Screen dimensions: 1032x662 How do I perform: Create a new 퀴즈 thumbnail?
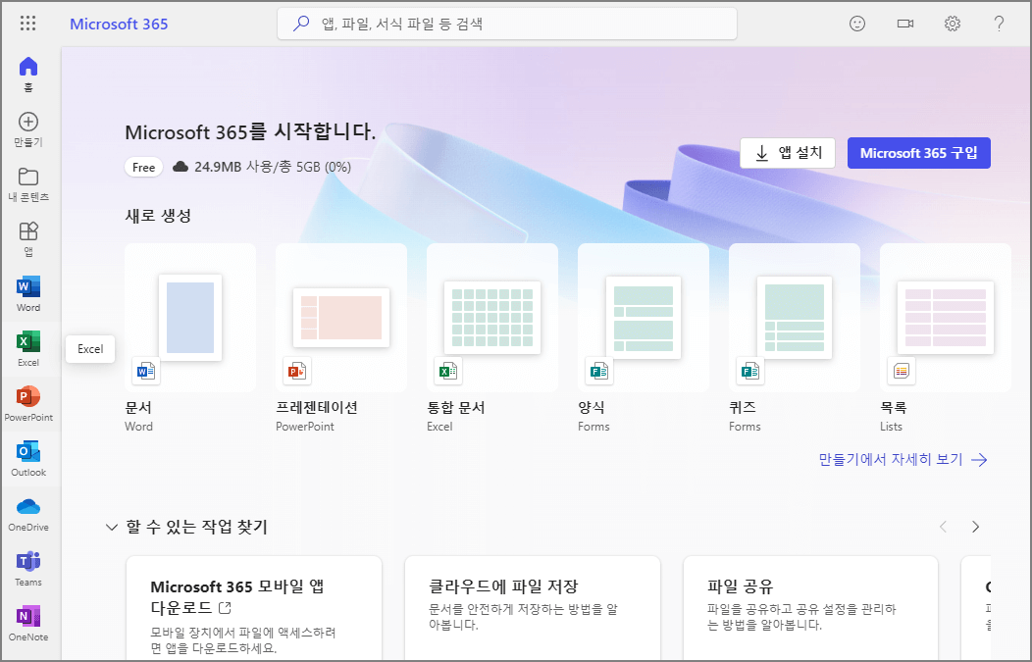pyautogui.click(x=795, y=318)
